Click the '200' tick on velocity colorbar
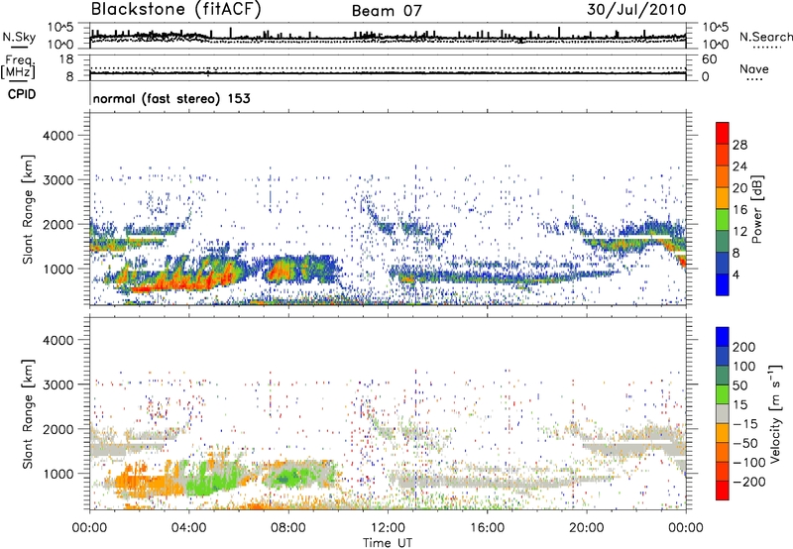 744,347
